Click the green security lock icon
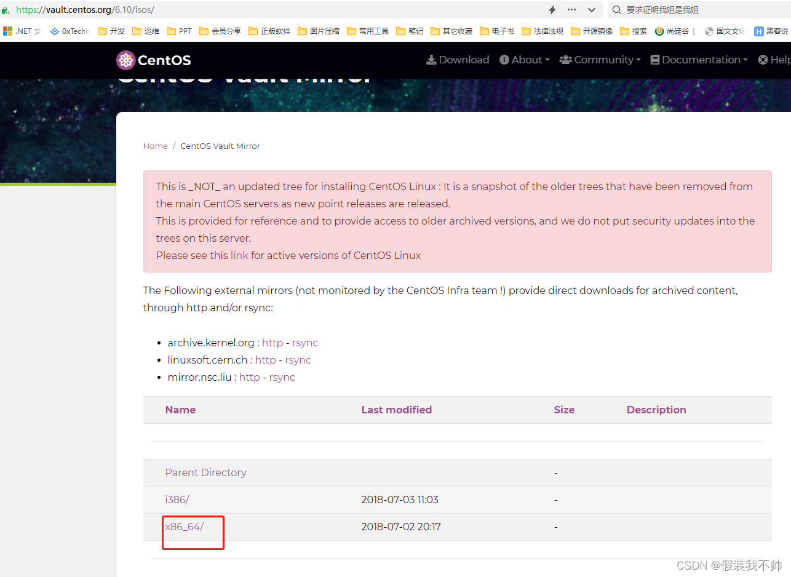This screenshot has width=791, height=577. [x=6, y=10]
